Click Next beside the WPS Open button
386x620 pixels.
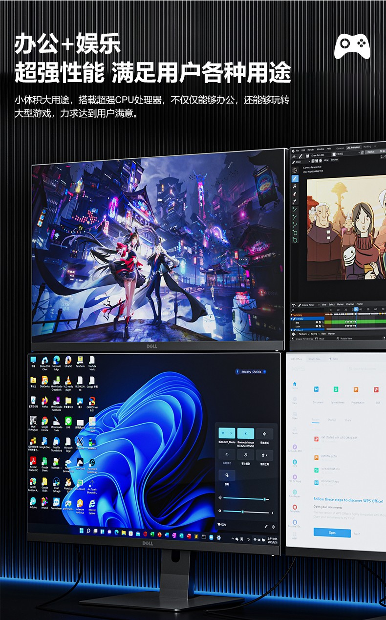[x=357, y=534]
